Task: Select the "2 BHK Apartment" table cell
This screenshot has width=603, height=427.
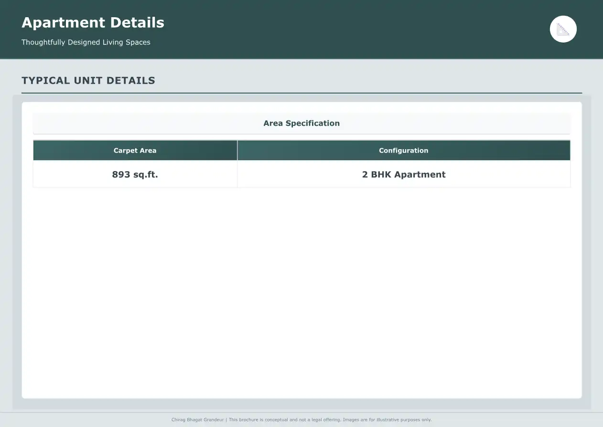Action: click(403, 175)
